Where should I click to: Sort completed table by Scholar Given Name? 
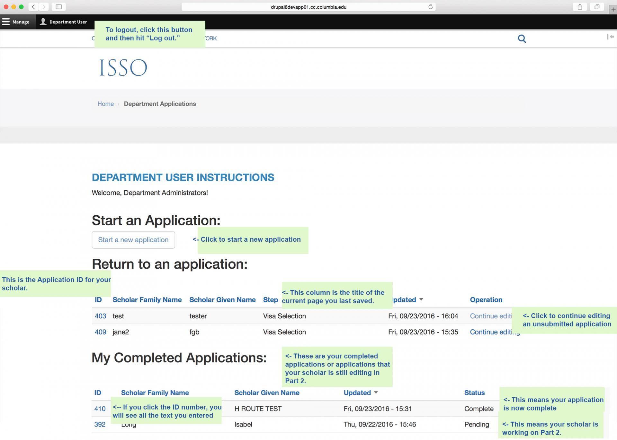[x=267, y=393]
